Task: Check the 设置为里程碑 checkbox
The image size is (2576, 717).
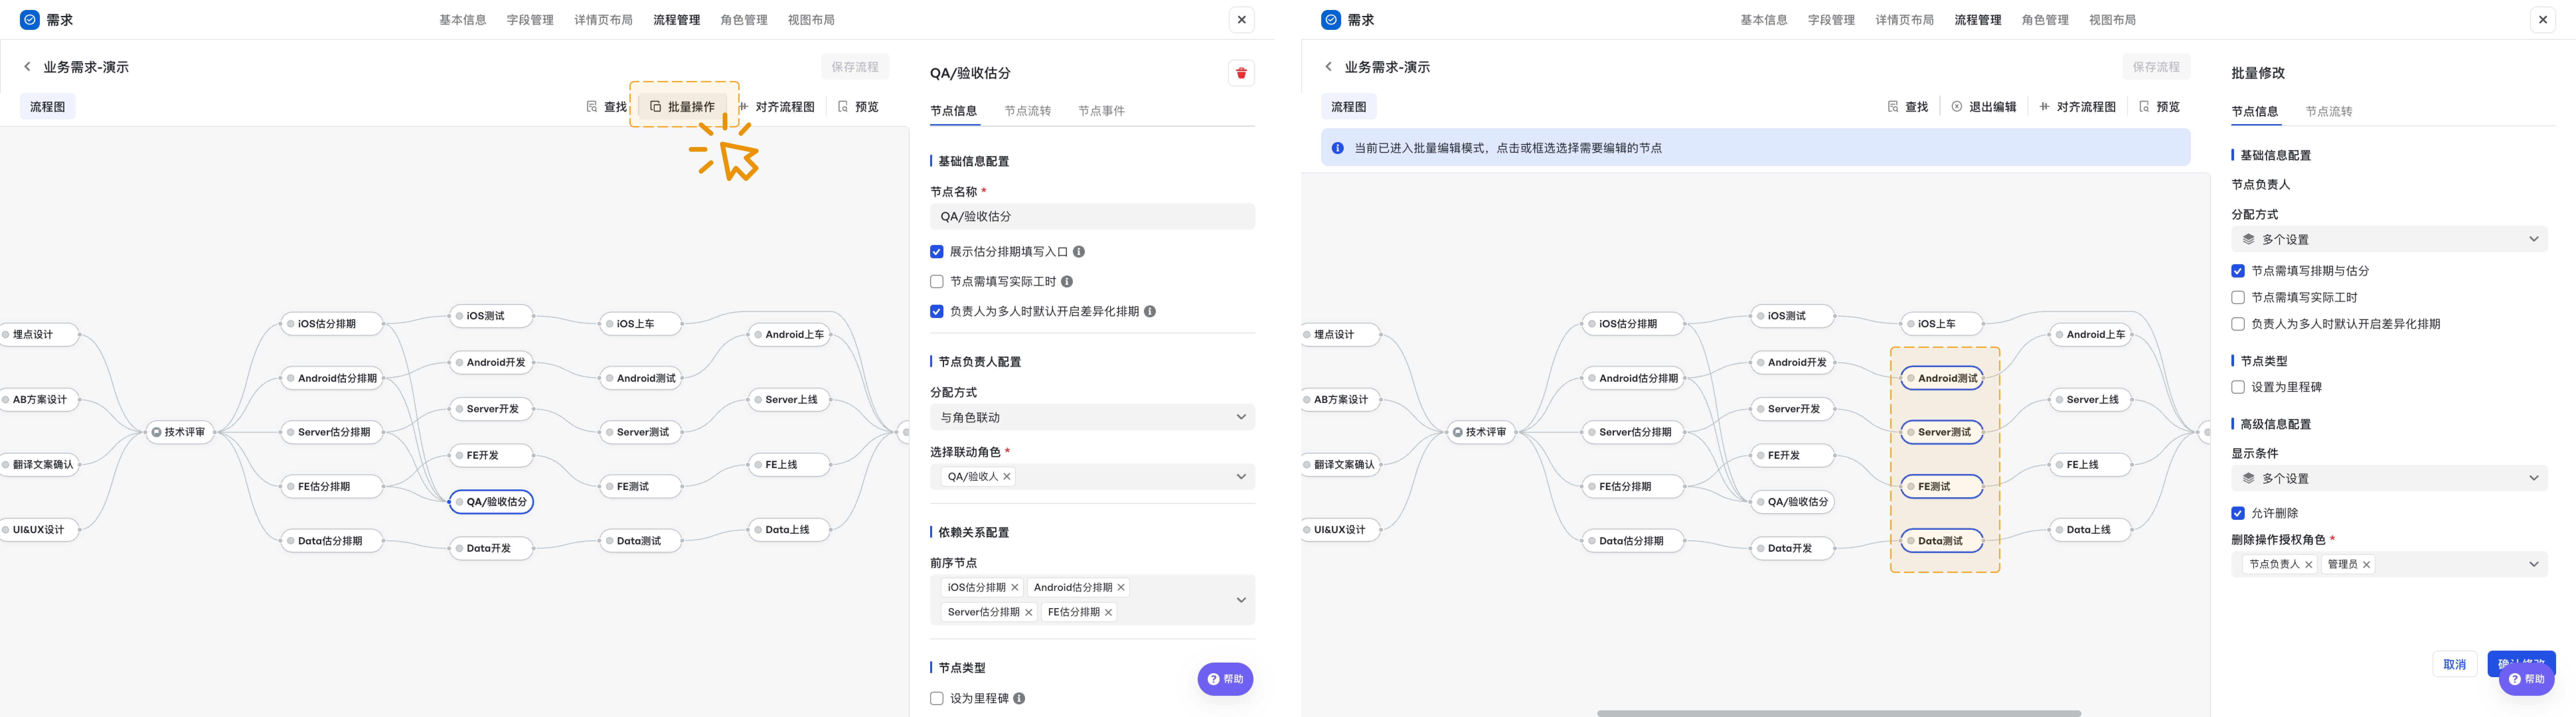Action: coord(2238,387)
